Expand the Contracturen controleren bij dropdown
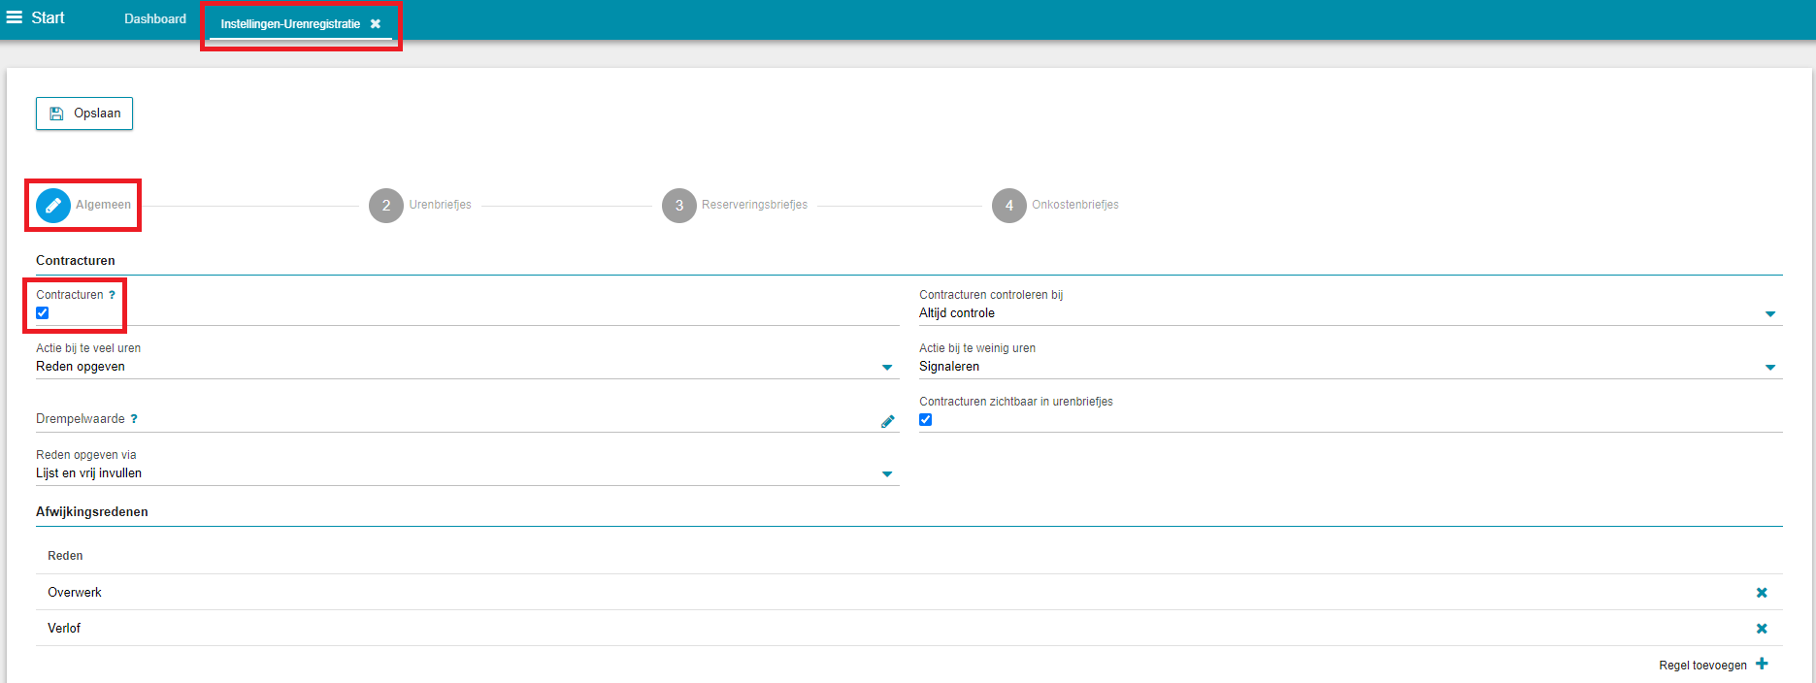This screenshot has height=683, width=1816. click(1769, 314)
